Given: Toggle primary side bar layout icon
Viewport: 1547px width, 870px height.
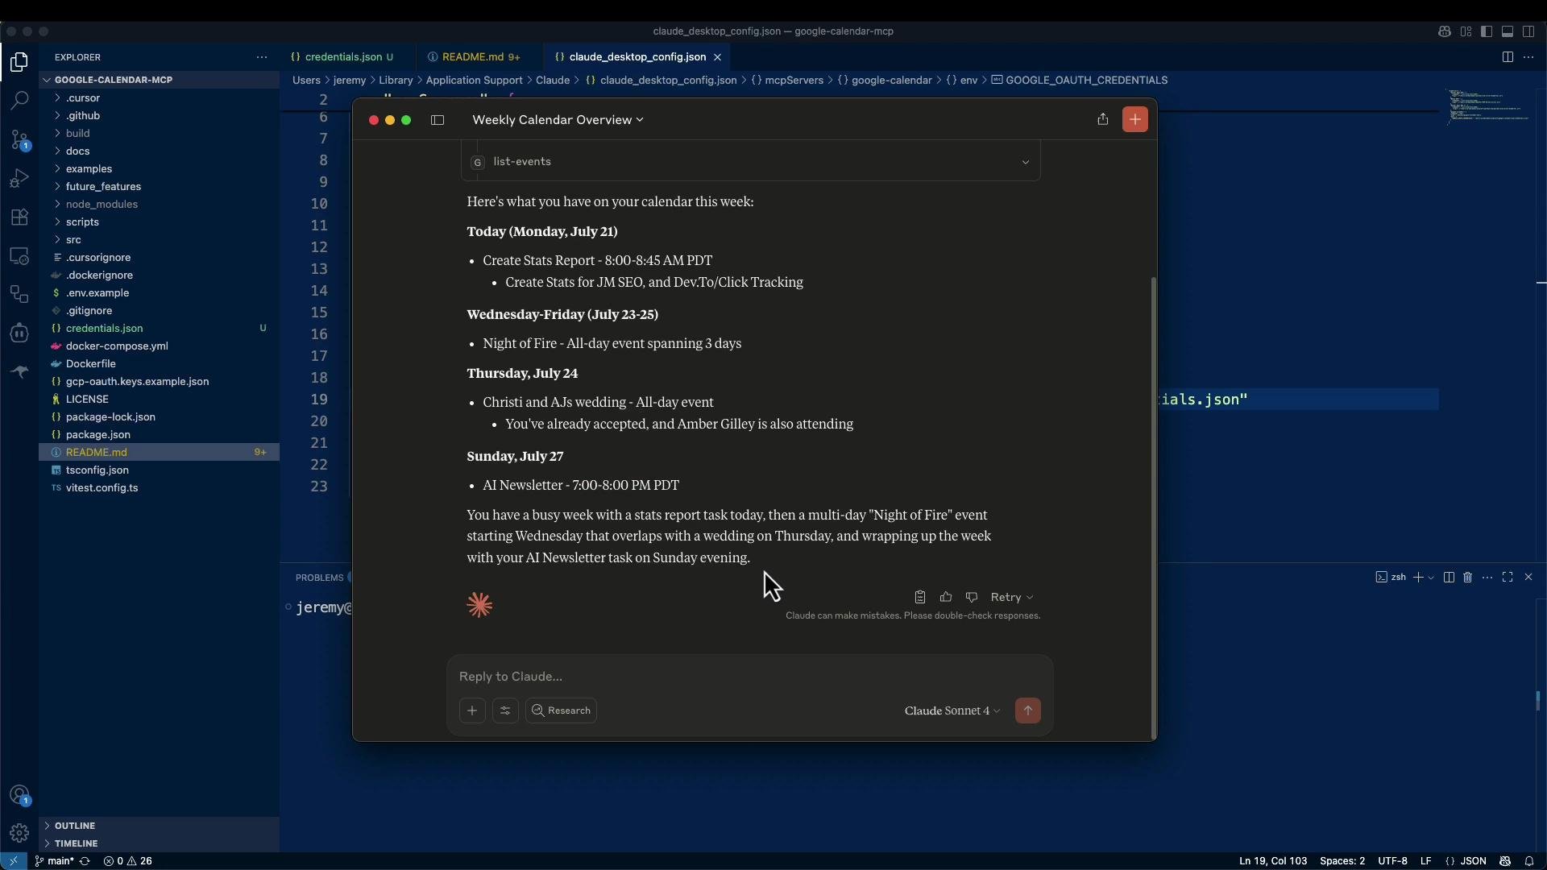Looking at the screenshot, I should 1487,31.
